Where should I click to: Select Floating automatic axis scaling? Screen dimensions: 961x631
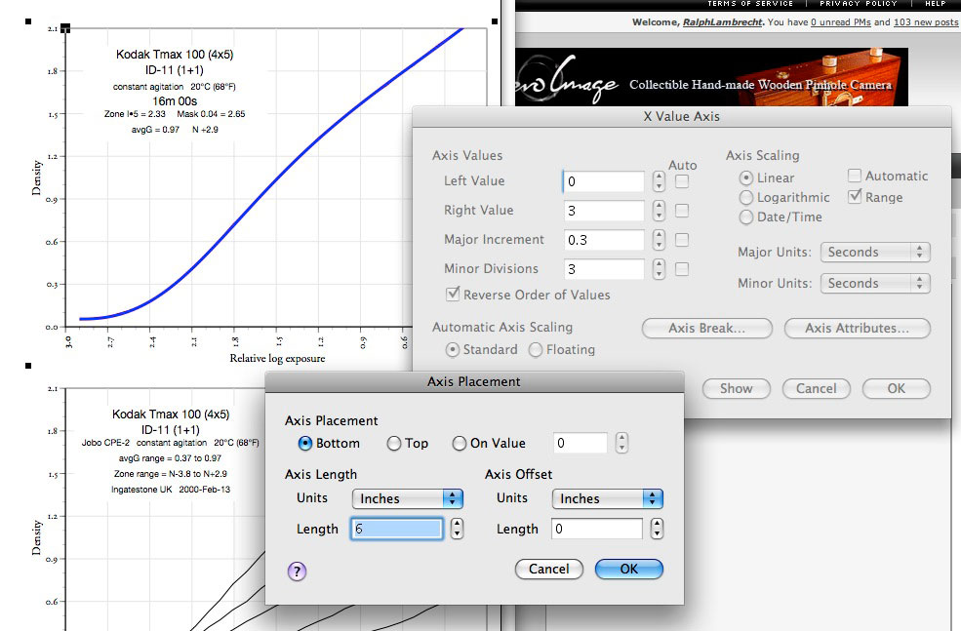tap(536, 349)
